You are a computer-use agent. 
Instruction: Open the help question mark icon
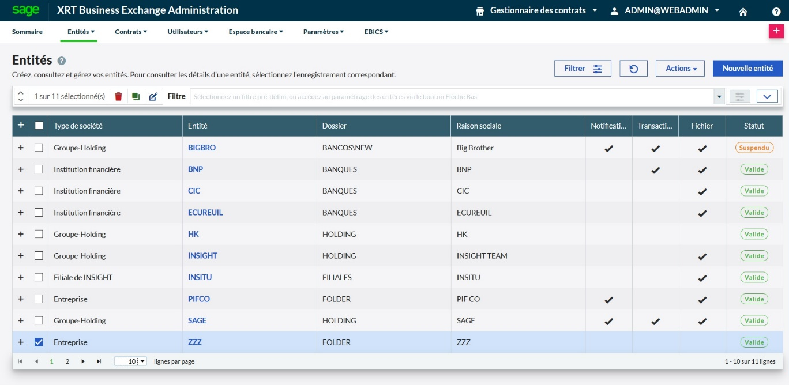(776, 11)
